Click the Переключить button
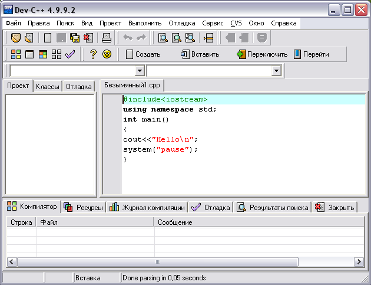Viewport: 371px width, 285px height. click(262, 54)
